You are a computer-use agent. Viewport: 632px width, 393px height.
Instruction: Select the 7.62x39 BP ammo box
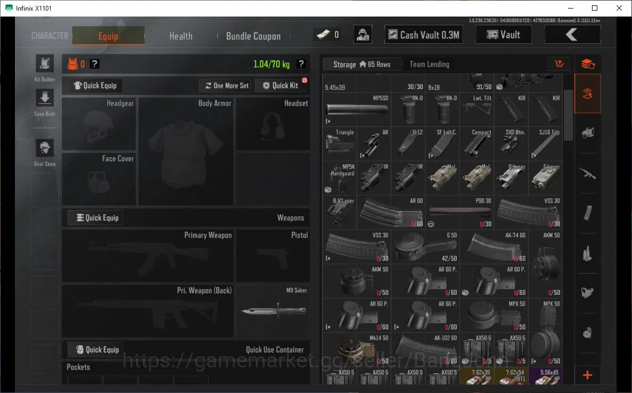tap(477, 375)
